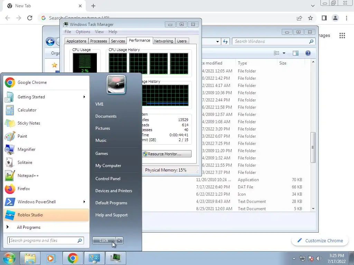354x265 pixels.
Task: Select Task Manager taskbar icon
Action: pyautogui.click(x=115, y=258)
